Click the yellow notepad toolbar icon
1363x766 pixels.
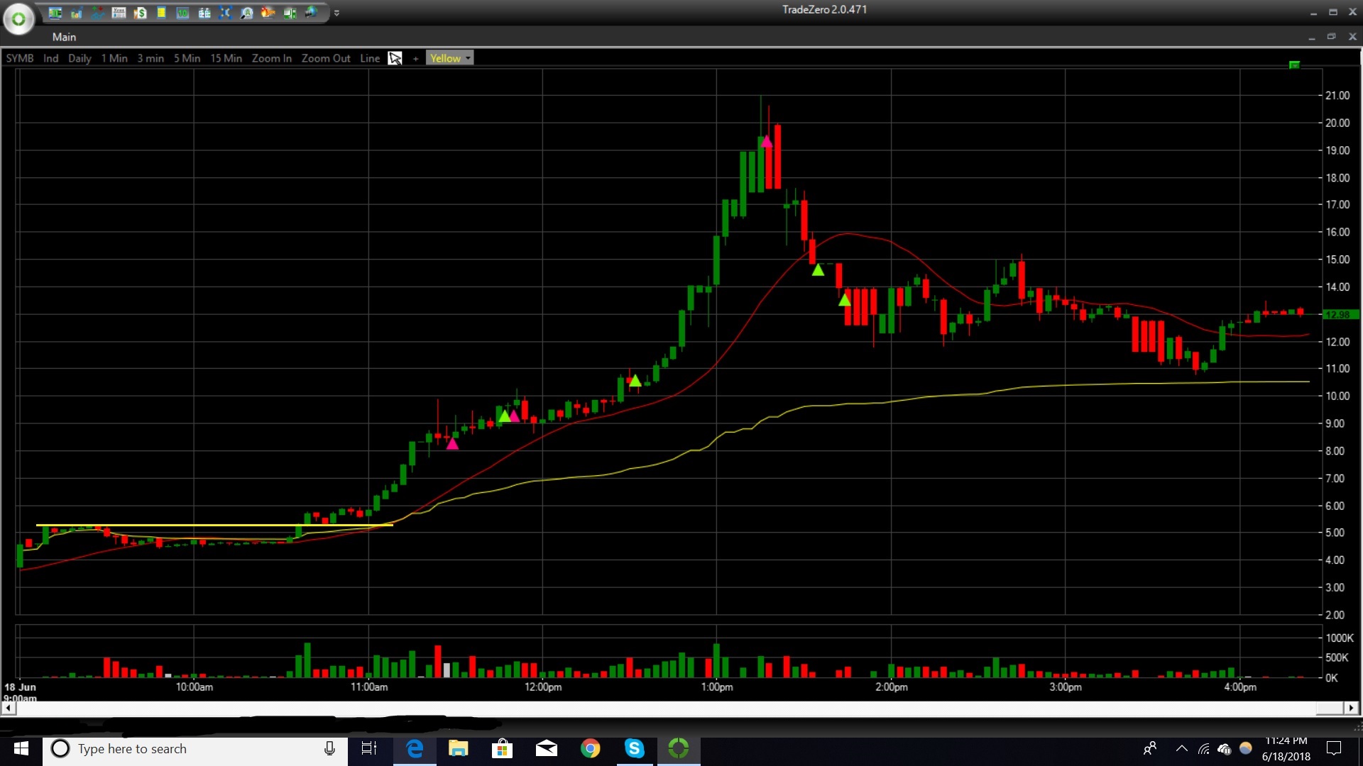point(161,13)
